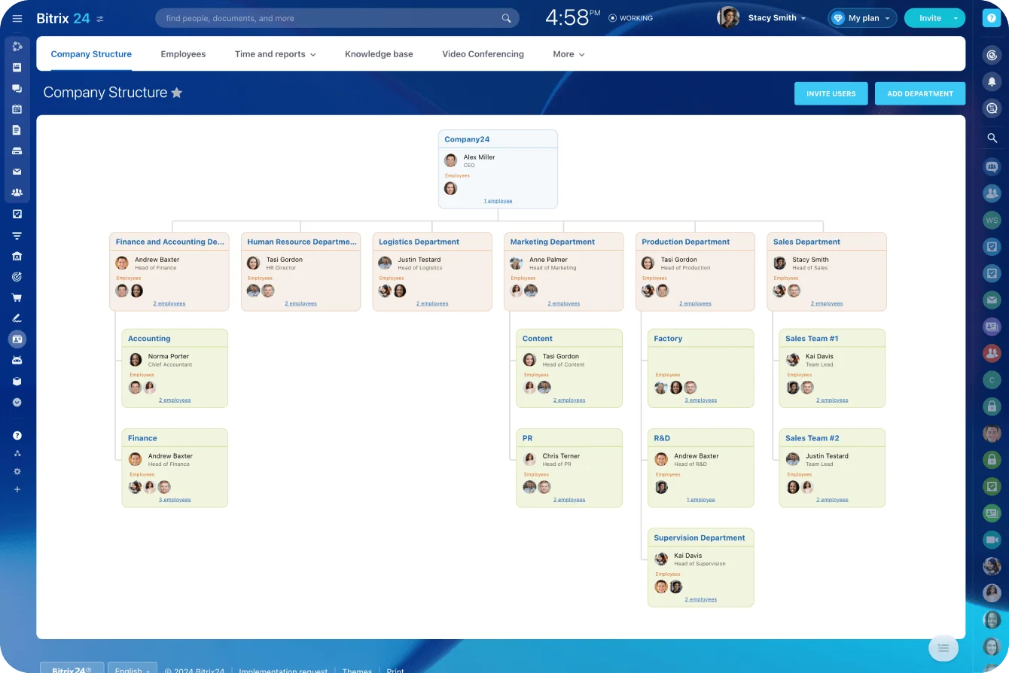Open the Logistics Department title
The height and width of the screenshot is (673, 1009).
(419, 242)
